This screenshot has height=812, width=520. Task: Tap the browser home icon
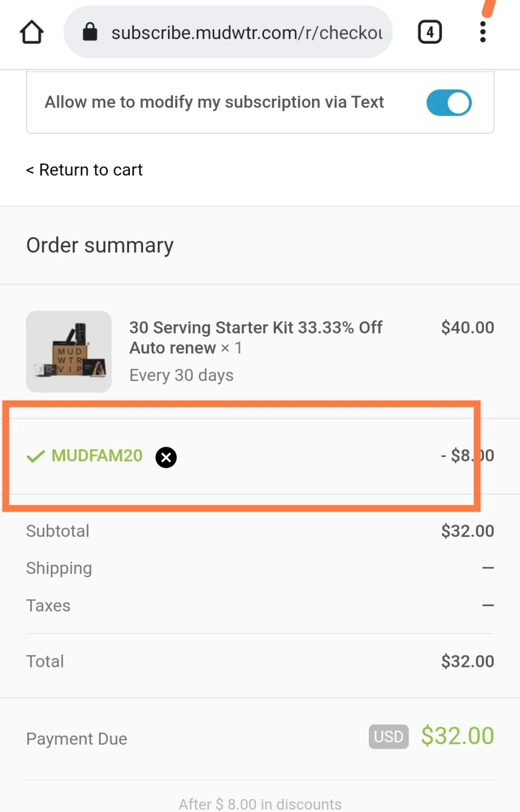click(x=32, y=32)
